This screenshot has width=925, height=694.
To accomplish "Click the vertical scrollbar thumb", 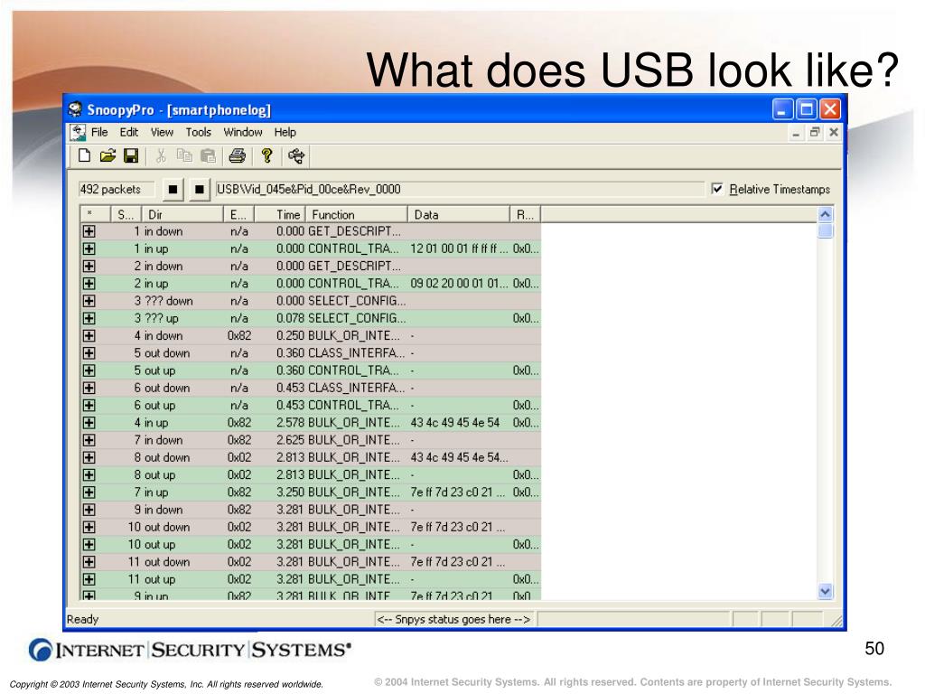I will click(x=826, y=230).
